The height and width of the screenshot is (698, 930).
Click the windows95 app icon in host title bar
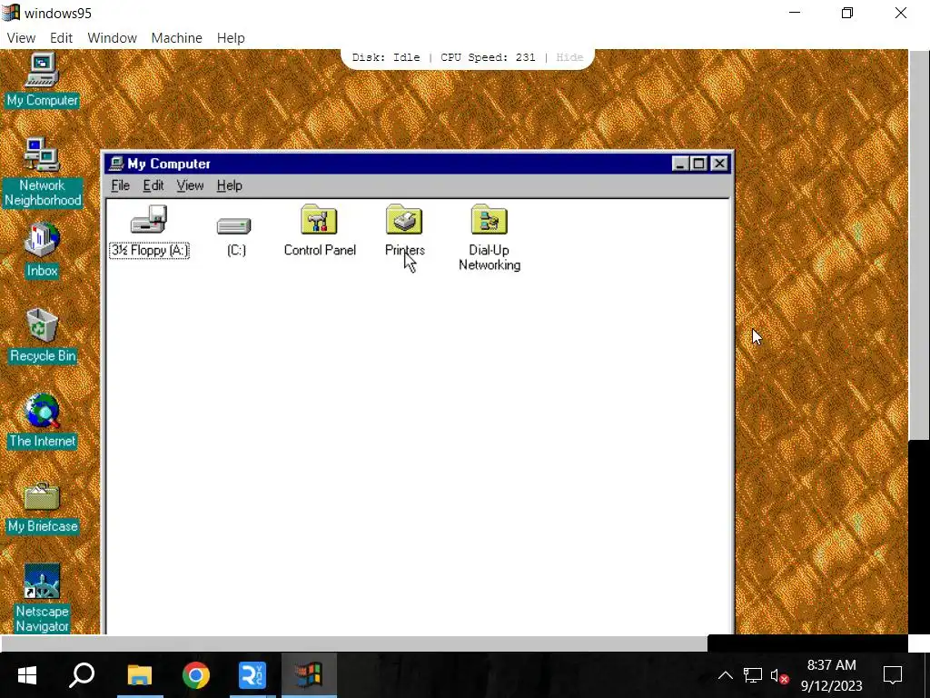click(x=11, y=13)
